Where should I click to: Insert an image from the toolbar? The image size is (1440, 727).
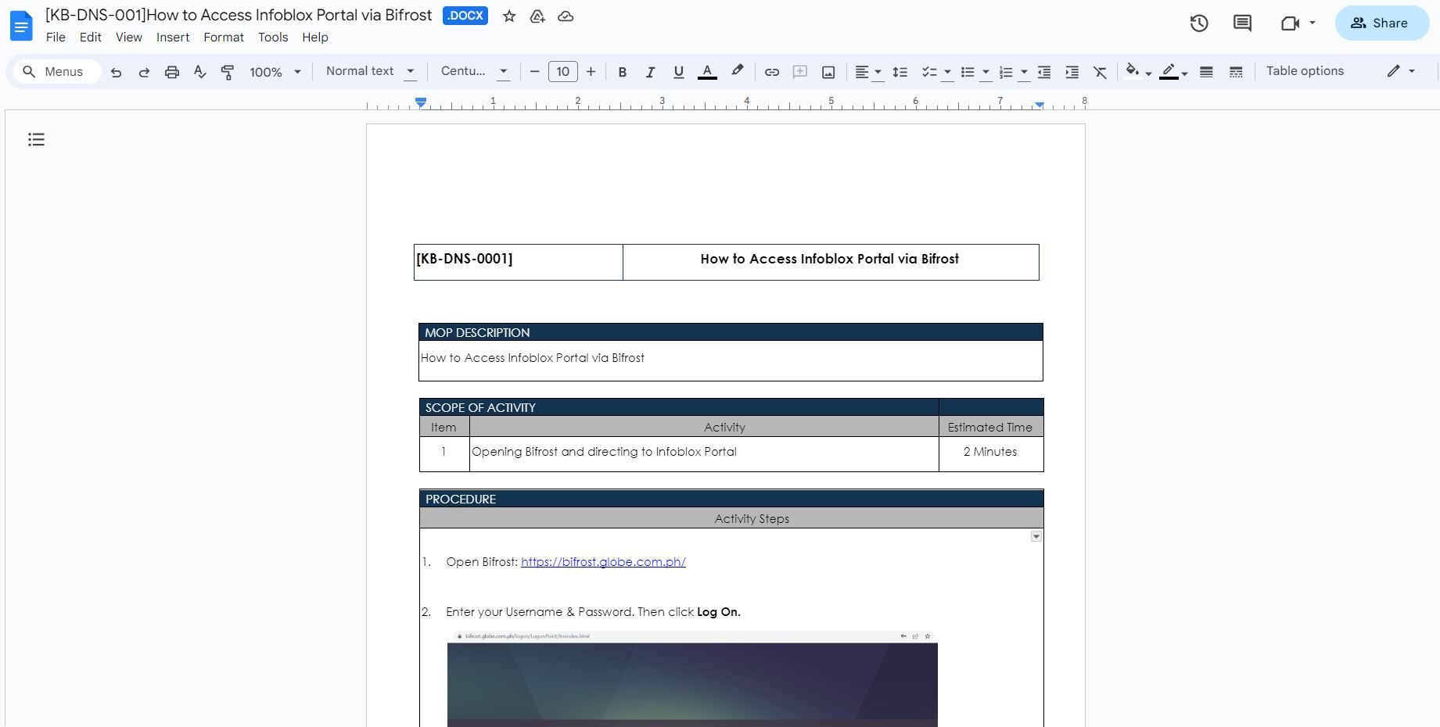[828, 72]
